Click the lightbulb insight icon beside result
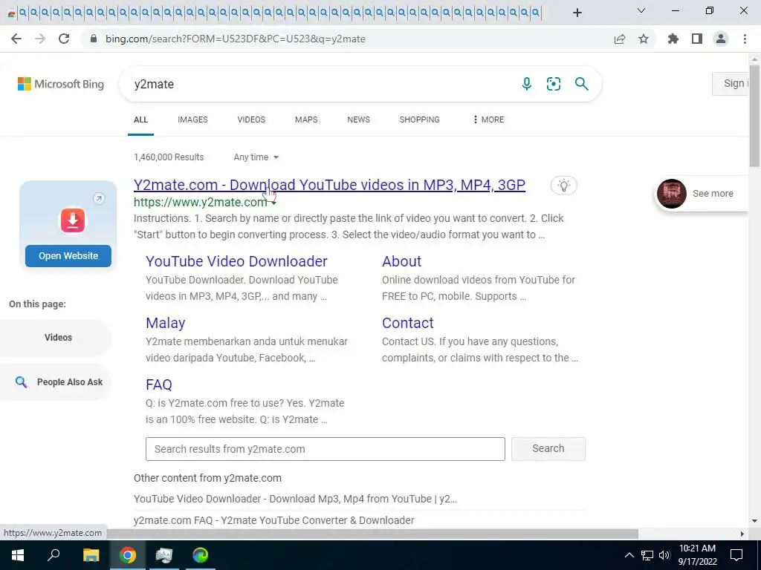Viewport: 761px width, 570px height. (563, 185)
